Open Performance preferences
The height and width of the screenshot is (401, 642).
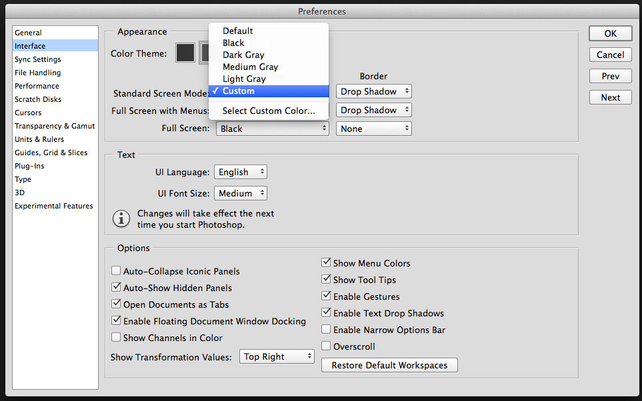coord(55,86)
